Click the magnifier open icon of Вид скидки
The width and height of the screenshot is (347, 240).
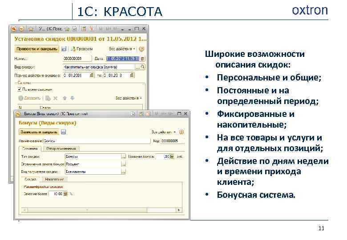tap(143, 67)
